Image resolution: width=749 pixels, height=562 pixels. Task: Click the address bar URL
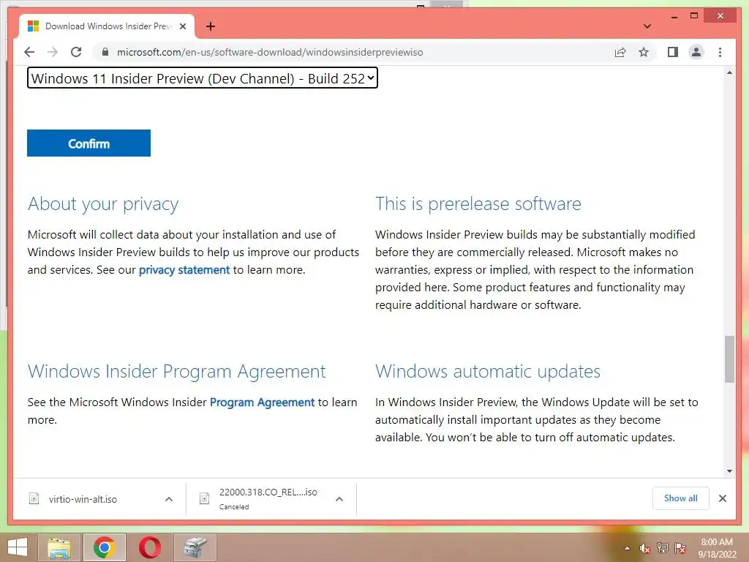(x=270, y=52)
